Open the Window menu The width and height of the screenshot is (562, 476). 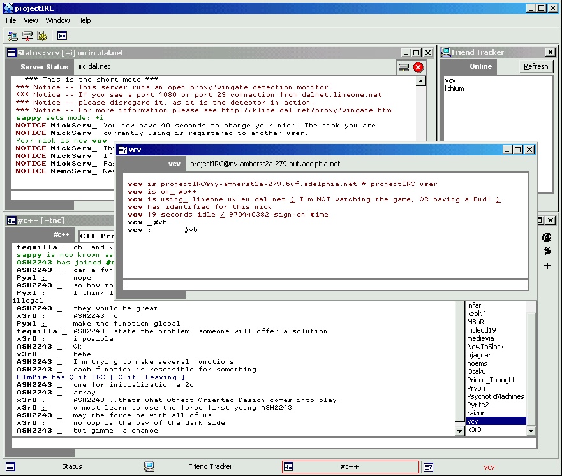coord(58,20)
